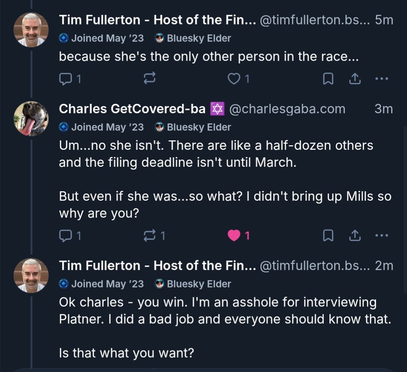Open the more options menu on Charles's reply
Viewport: 407px width, 372px height.
381,235
